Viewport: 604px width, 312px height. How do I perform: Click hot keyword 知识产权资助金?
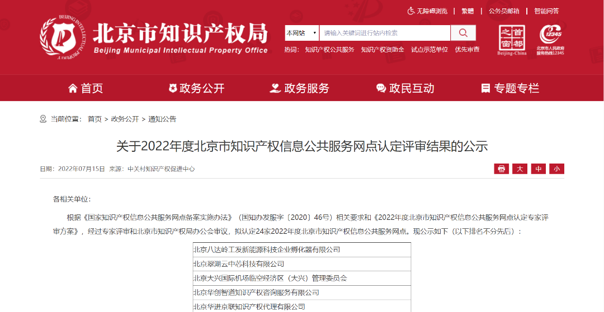click(383, 50)
